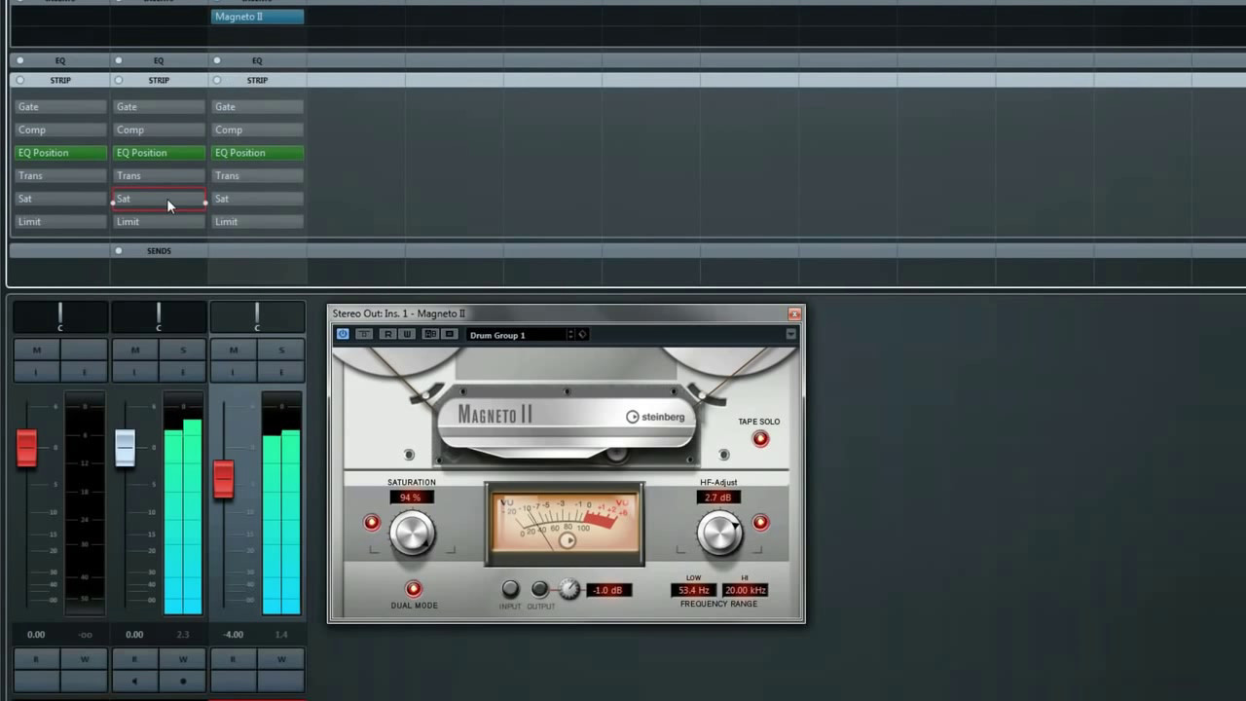Click EQ Position in third channel strip

[x=257, y=153]
